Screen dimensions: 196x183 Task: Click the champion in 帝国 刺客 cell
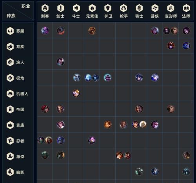45,109
